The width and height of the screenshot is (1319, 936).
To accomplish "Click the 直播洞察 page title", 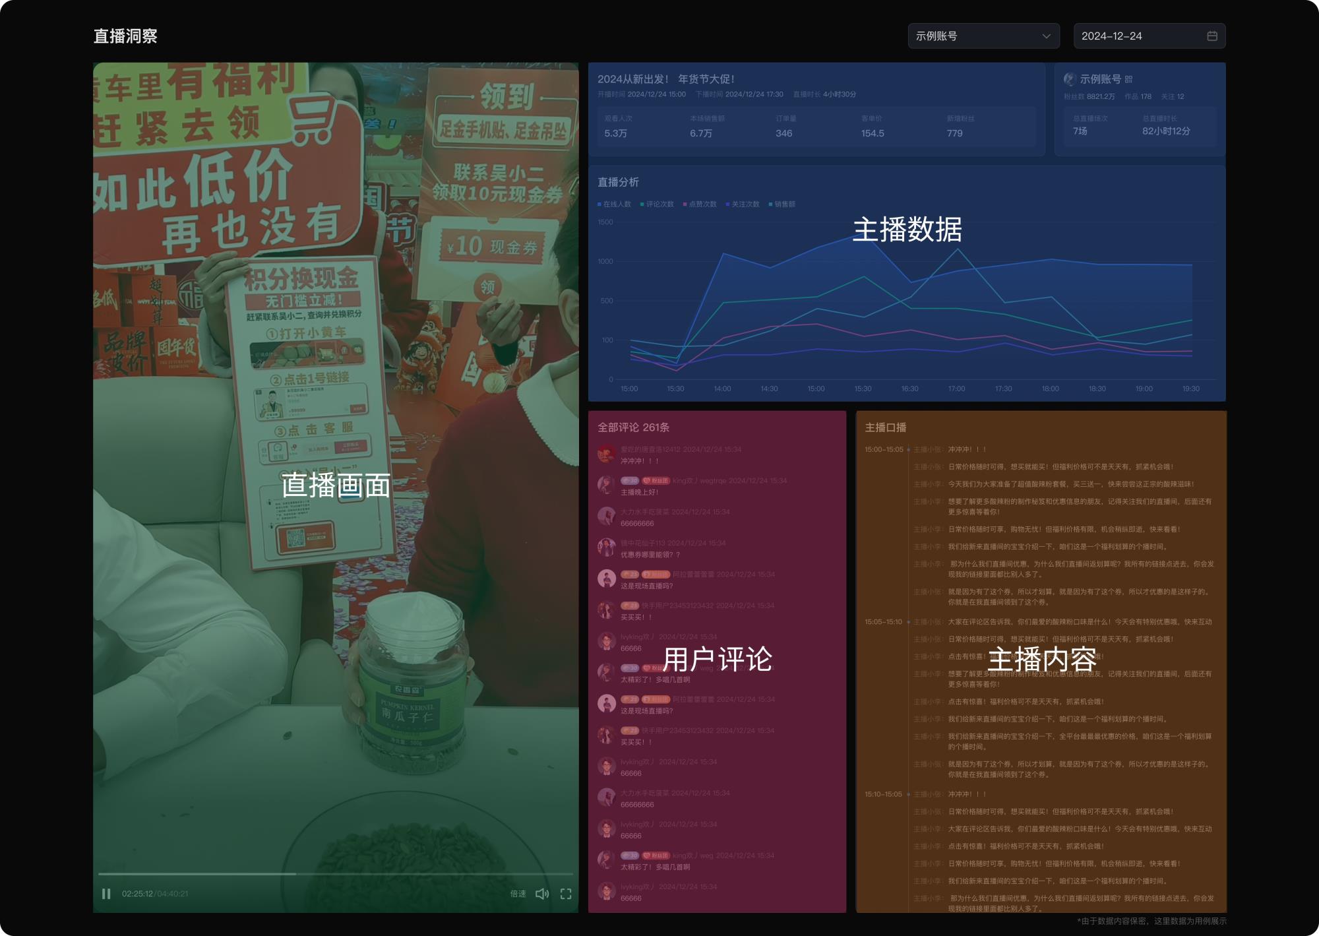I will pos(125,36).
